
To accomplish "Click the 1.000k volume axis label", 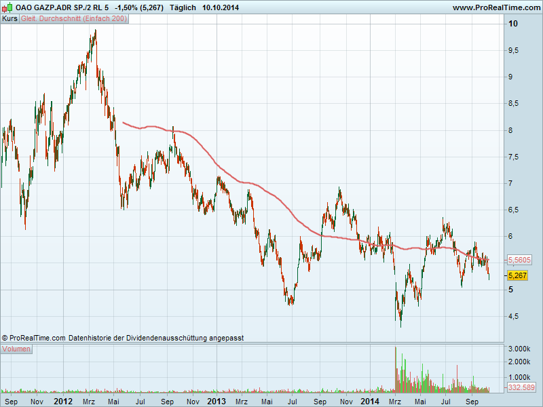I will click(x=519, y=377).
